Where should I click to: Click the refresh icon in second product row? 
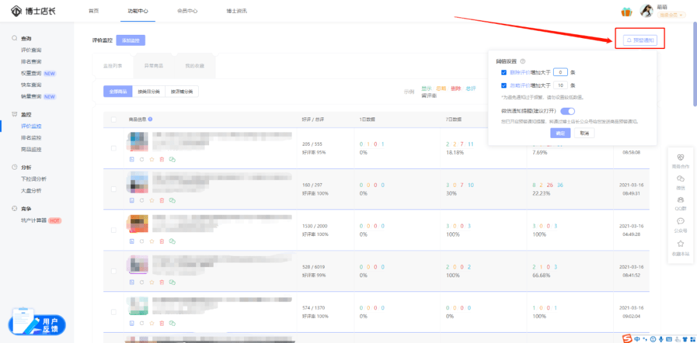point(141,200)
